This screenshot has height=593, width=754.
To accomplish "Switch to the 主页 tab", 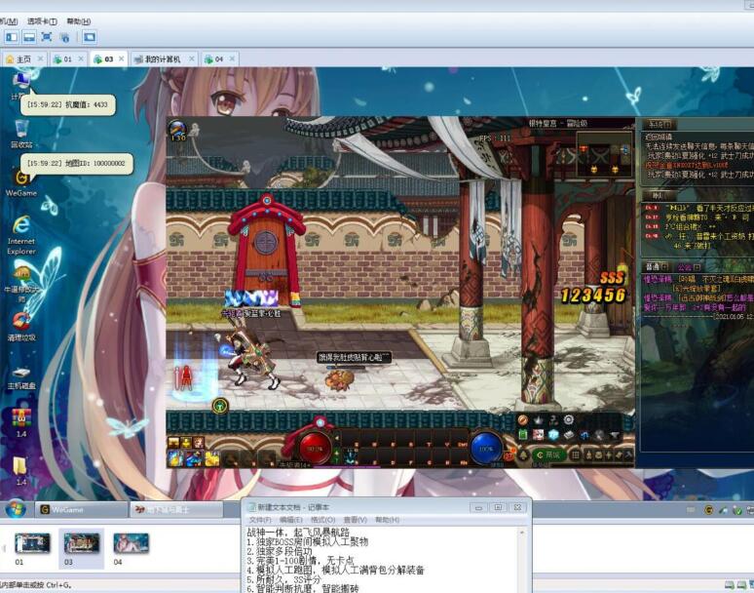I will point(23,59).
